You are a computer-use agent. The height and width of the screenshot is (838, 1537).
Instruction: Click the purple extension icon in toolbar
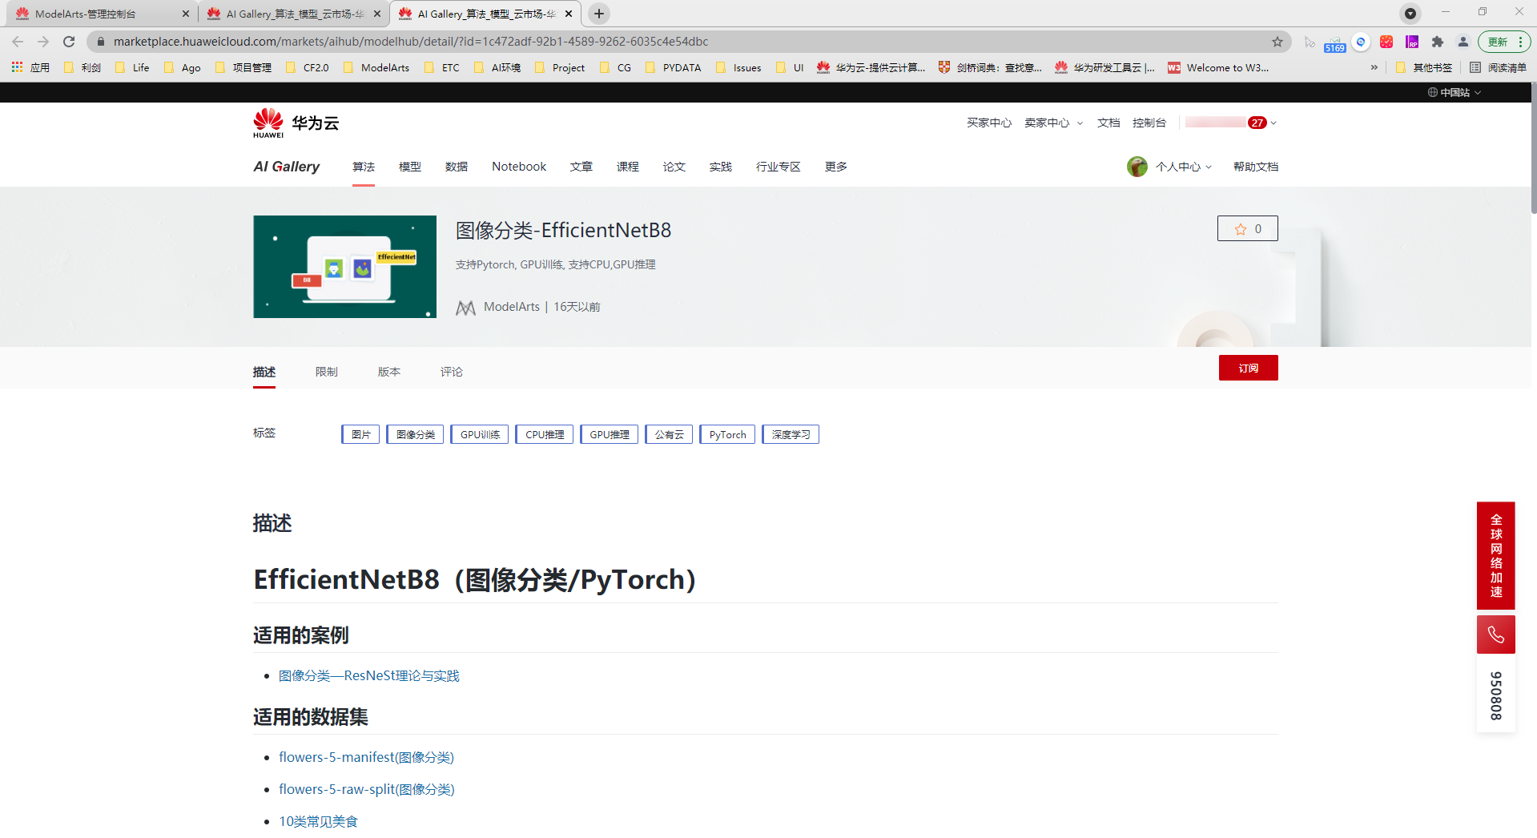coord(1412,42)
